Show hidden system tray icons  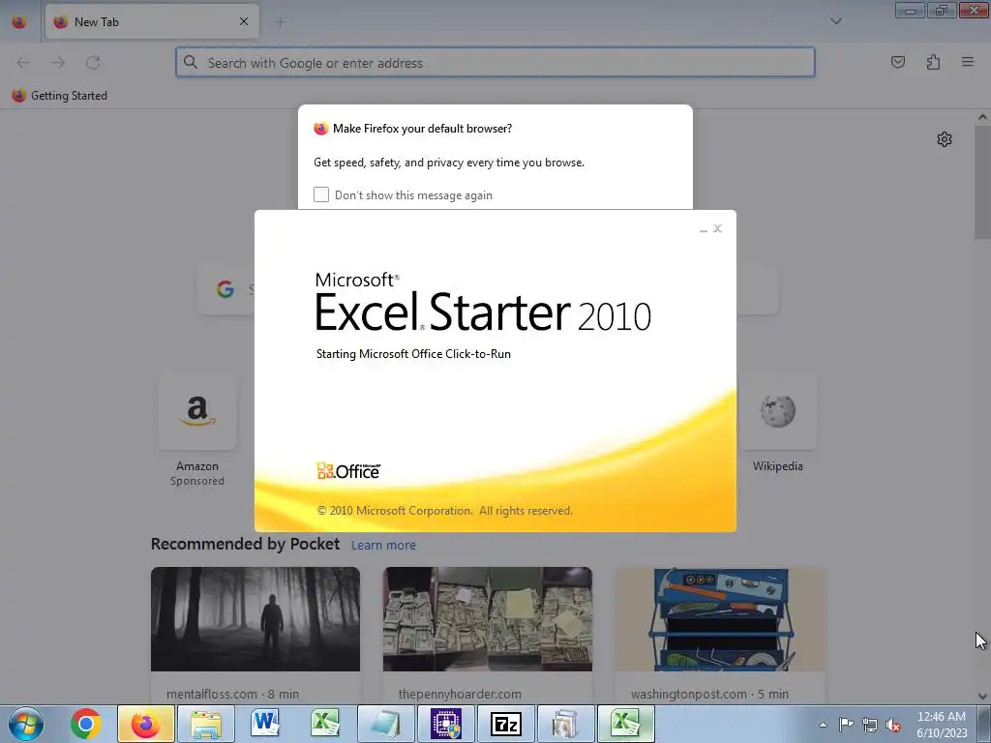pos(823,725)
